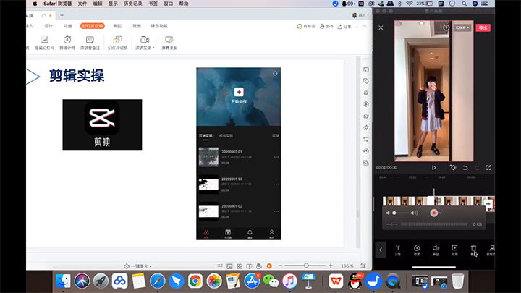Click the zoom slider in the status bar
This screenshot has width=521, height=293.
click(x=308, y=266)
